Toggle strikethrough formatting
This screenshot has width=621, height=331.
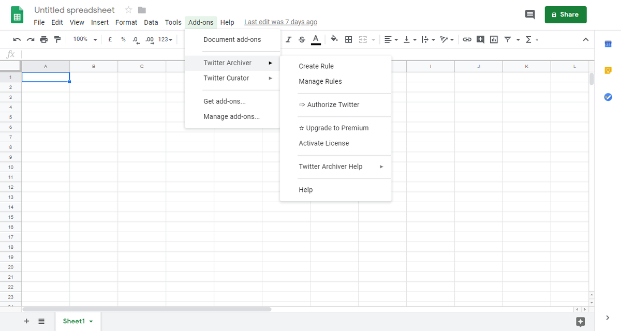(302, 39)
